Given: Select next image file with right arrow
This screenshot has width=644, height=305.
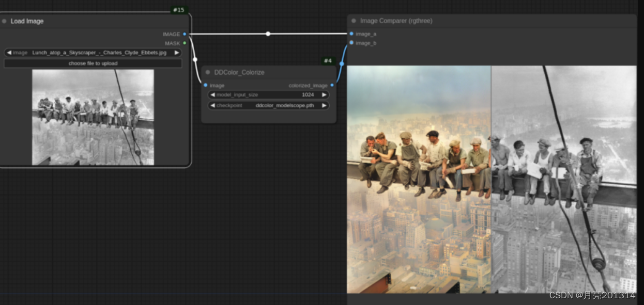Looking at the screenshot, I should 177,53.
